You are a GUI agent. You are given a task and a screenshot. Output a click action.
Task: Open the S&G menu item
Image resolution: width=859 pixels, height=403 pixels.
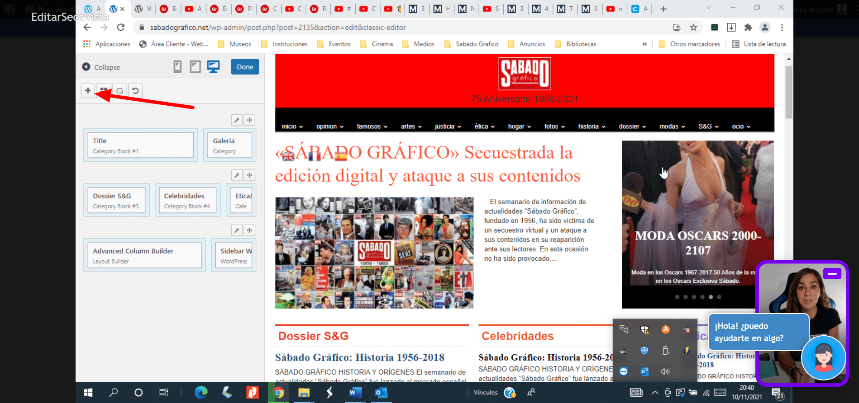pos(708,127)
